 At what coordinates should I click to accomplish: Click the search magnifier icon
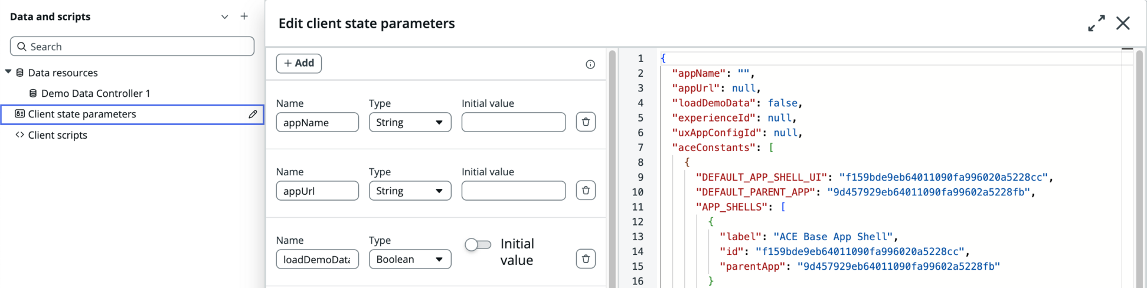tap(22, 47)
